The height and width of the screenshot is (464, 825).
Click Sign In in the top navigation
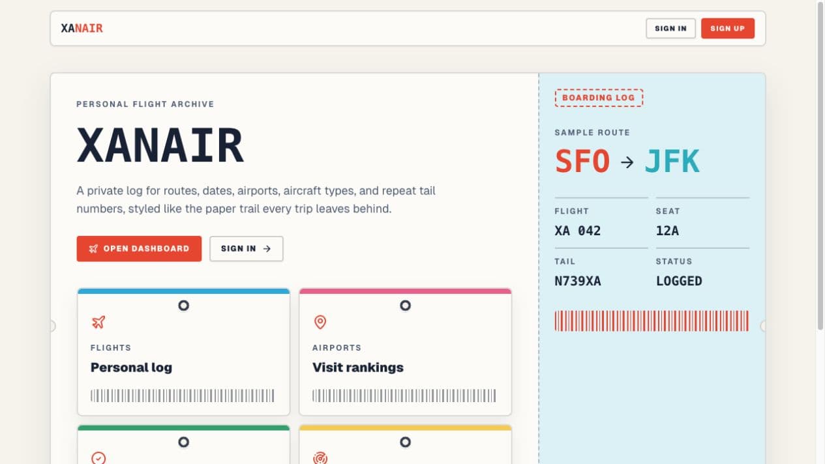click(x=670, y=28)
